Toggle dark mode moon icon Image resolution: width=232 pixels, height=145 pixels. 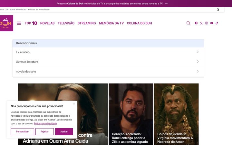click(x=218, y=10)
